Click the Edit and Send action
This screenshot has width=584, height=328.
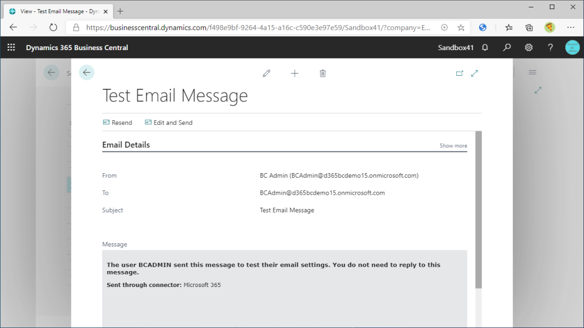(169, 122)
